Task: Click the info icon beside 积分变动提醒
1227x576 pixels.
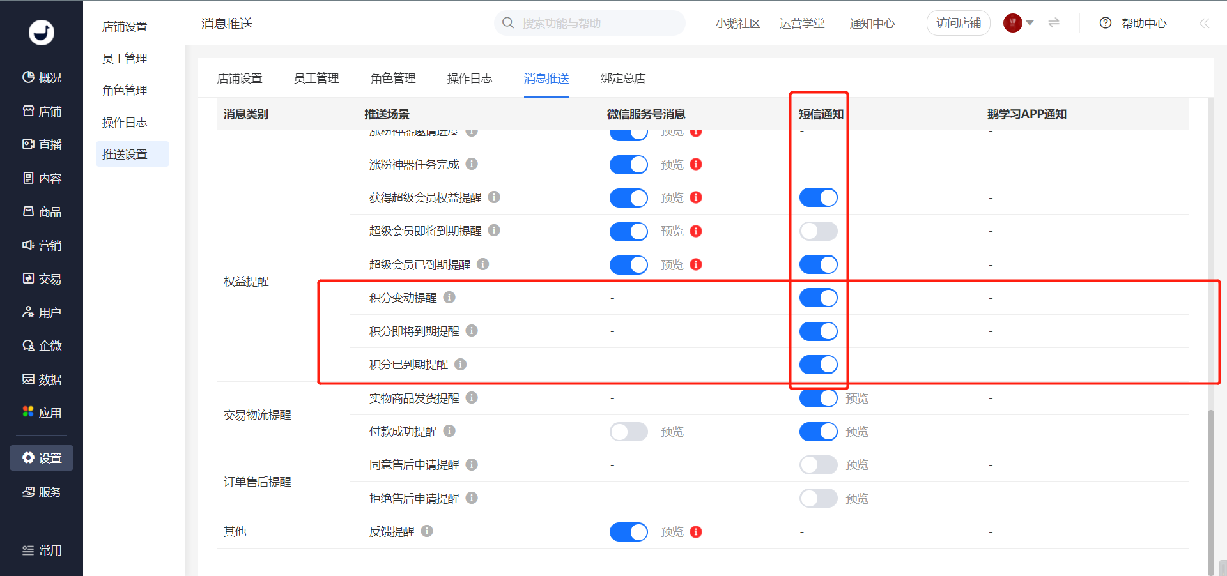Action: click(449, 298)
